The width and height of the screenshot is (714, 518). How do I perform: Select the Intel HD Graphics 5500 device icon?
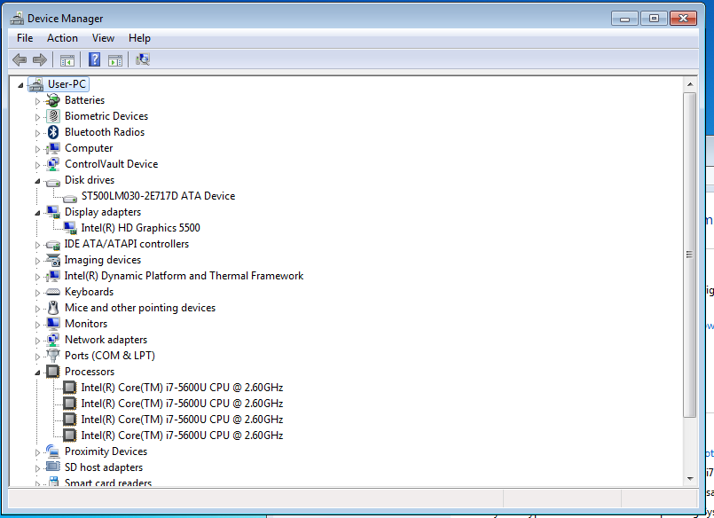point(70,228)
